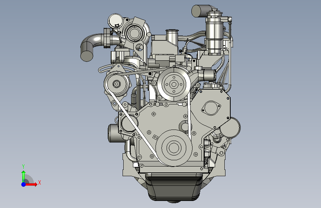Select the round cap near the turbocharger
321x208 pixels.
coord(116,21)
